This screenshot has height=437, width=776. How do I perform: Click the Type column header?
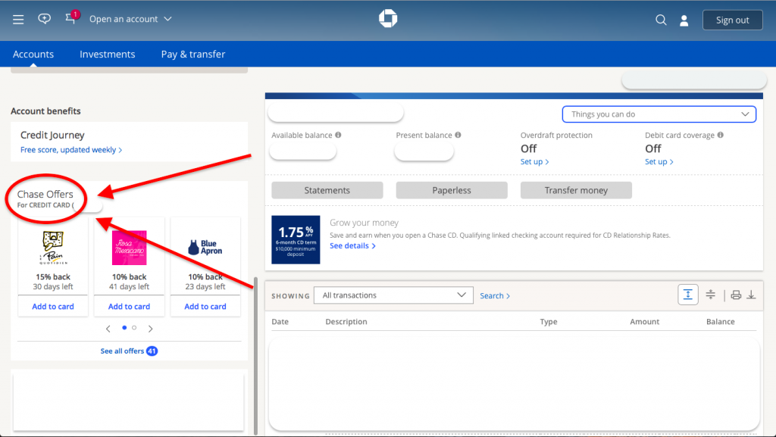click(x=549, y=321)
